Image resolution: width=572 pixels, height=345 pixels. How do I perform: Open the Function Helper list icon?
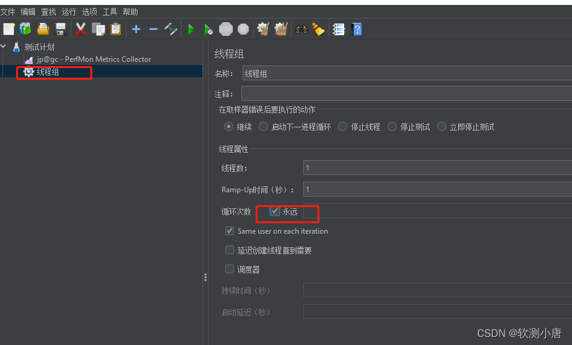click(339, 29)
